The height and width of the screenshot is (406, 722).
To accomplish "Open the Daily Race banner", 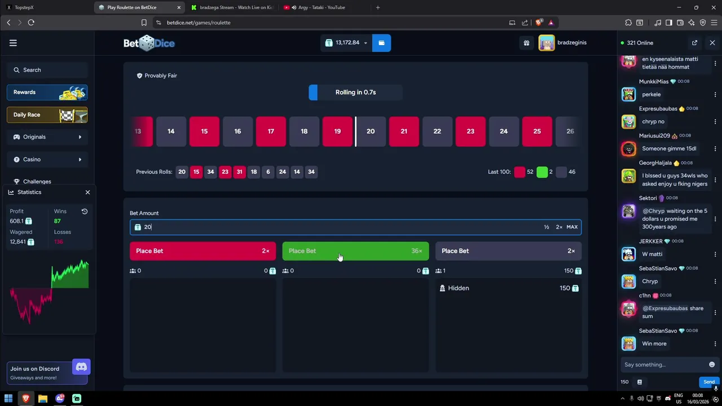I will tap(47, 115).
